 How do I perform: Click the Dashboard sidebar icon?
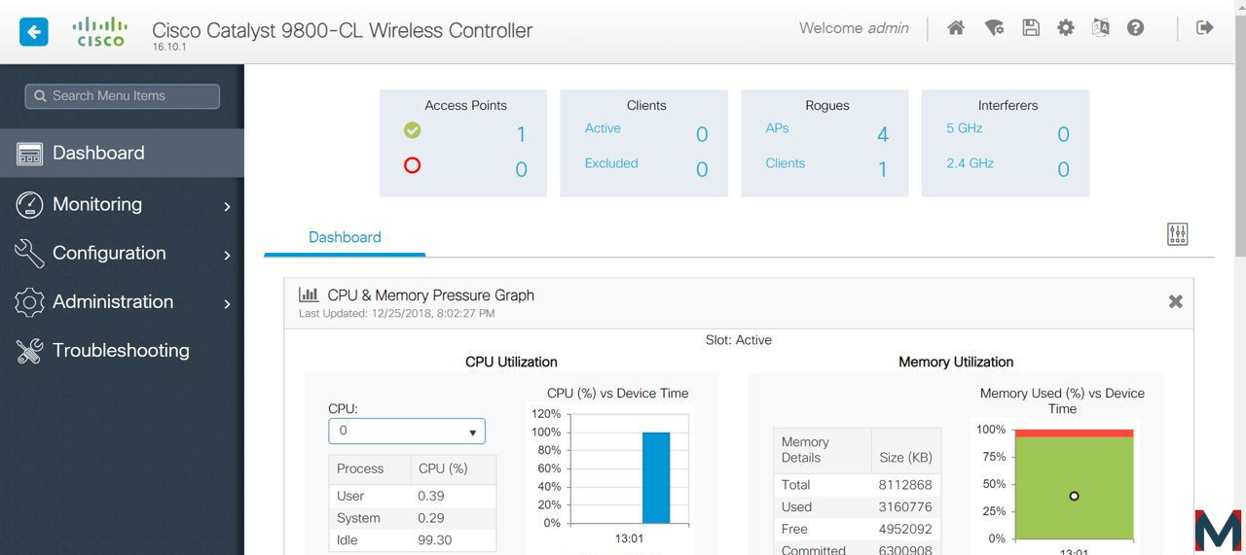point(29,154)
